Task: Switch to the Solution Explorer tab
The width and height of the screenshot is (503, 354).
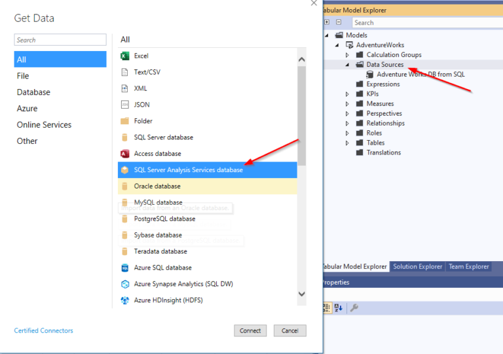Action: click(x=417, y=266)
